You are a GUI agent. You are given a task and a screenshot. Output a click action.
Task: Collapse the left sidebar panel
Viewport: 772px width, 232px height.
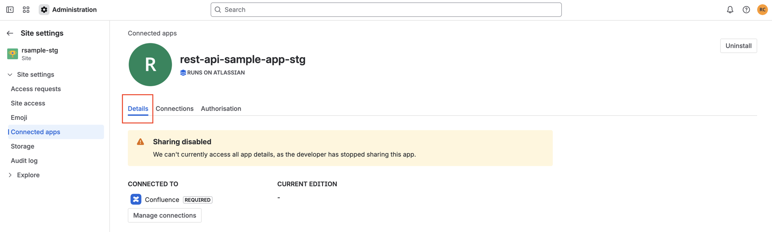pyautogui.click(x=9, y=9)
